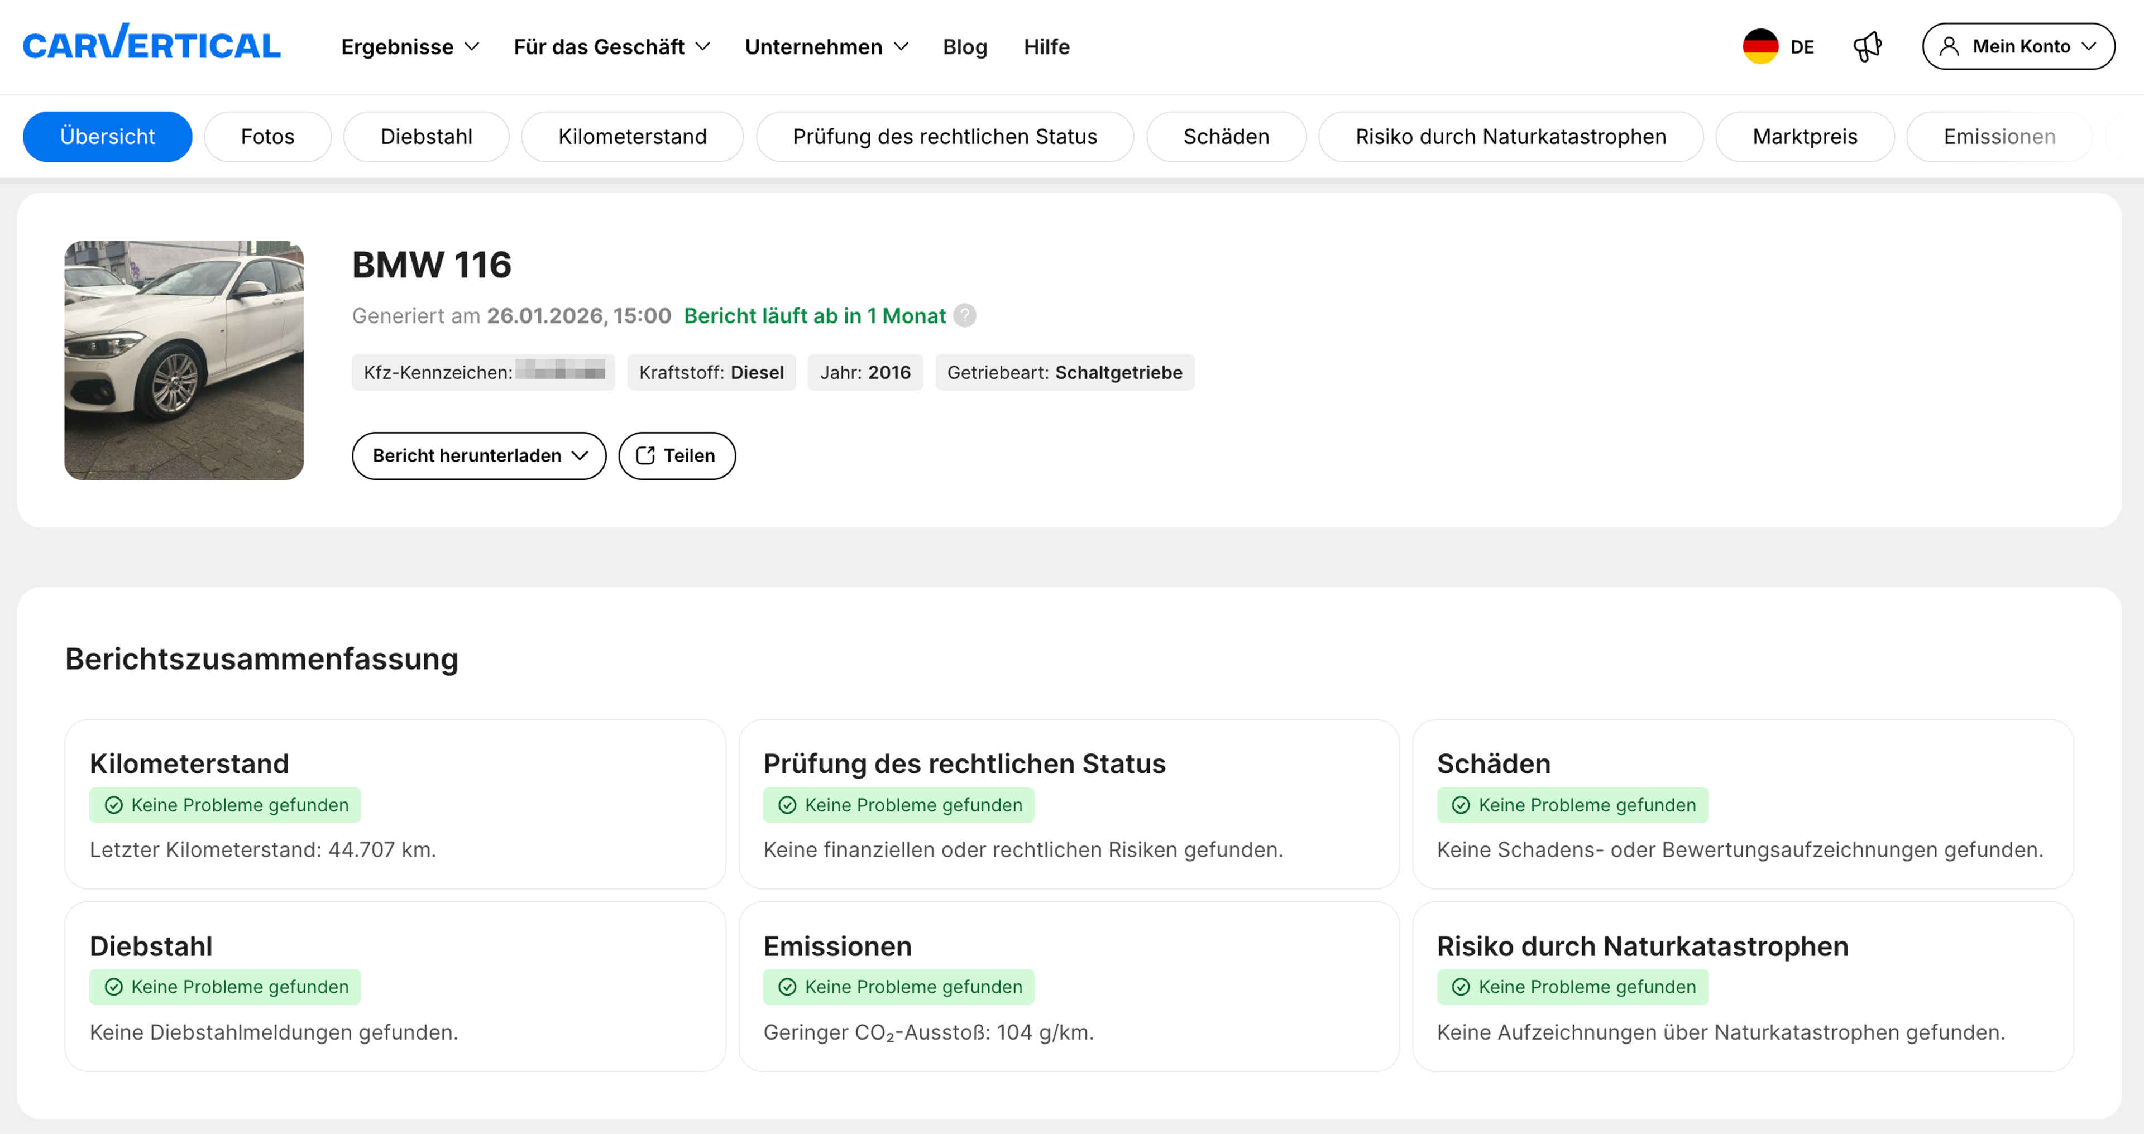Open Risiko durch Naturkatastrophen tab
This screenshot has width=2144, height=1134.
(1511, 136)
